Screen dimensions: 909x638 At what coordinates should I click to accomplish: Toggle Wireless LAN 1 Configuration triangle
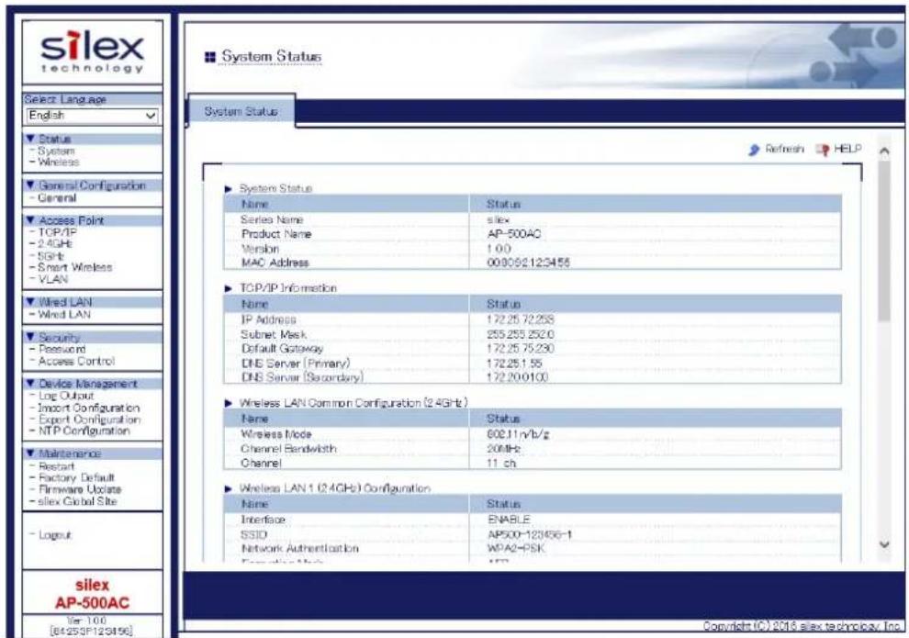click(229, 488)
